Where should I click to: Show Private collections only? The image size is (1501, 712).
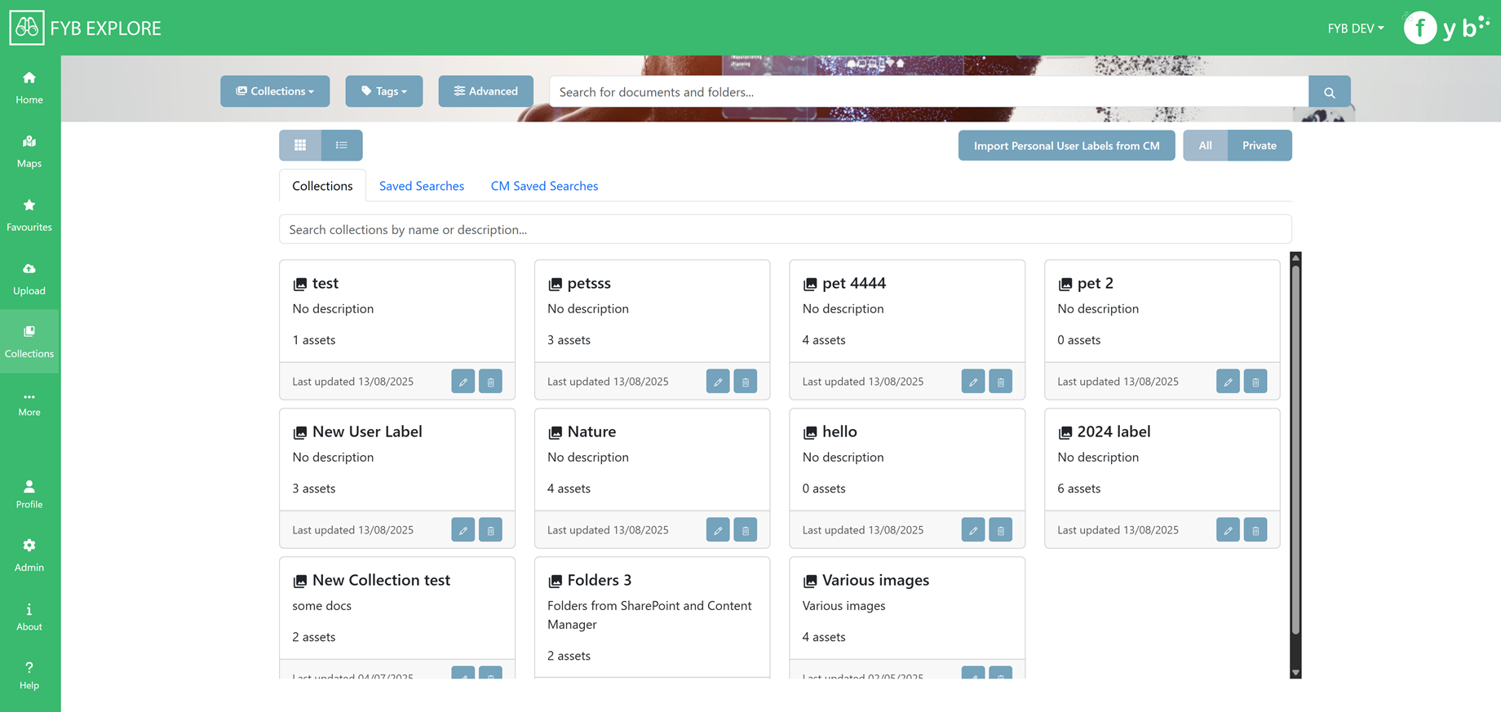click(1260, 145)
